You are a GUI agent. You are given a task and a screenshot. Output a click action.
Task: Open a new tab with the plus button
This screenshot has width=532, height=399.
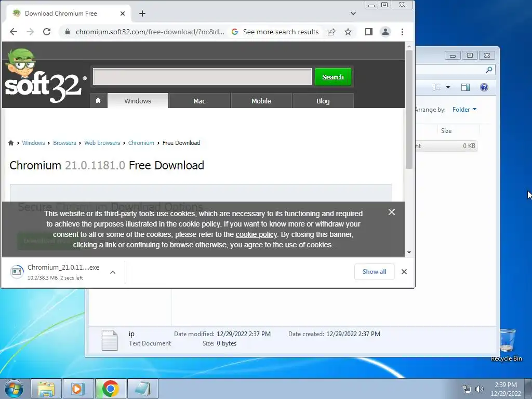[x=142, y=14]
